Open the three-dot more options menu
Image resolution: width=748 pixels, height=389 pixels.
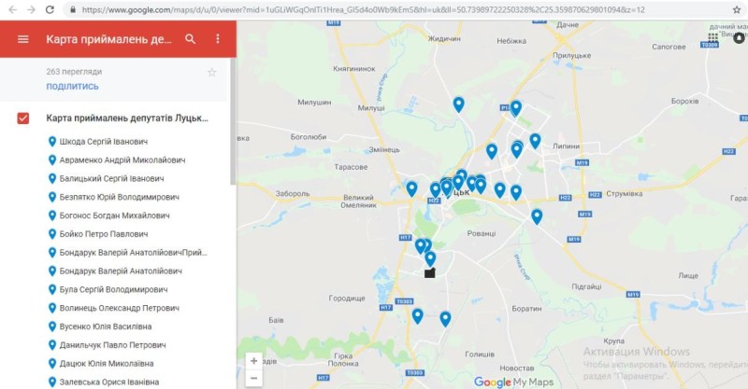point(218,39)
